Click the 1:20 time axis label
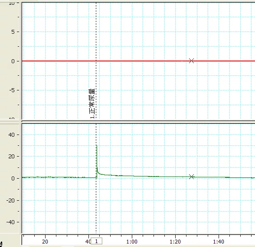The height and width of the screenshot is (247, 255). [x=175, y=242]
